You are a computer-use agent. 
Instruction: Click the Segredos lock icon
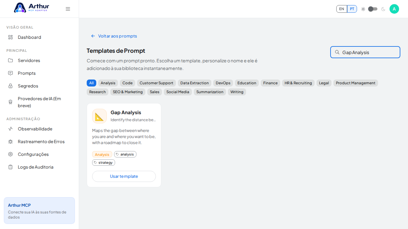coord(11,86)
